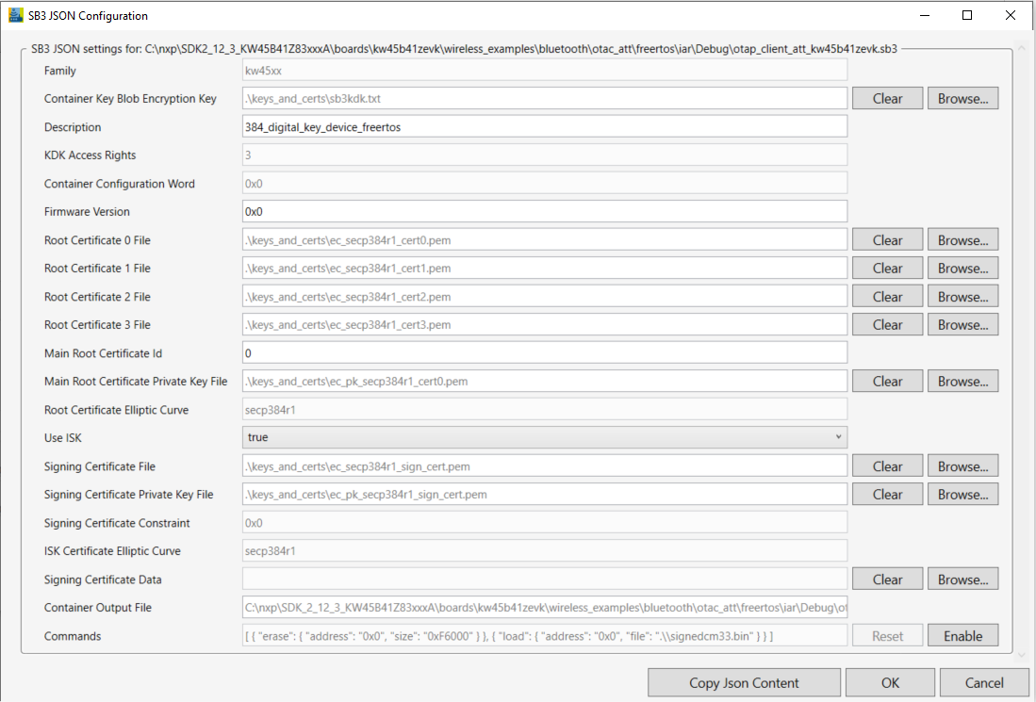Open the Use ISK dropdown
This screenshot has height=702, width=1036.
tap(835, 437)
